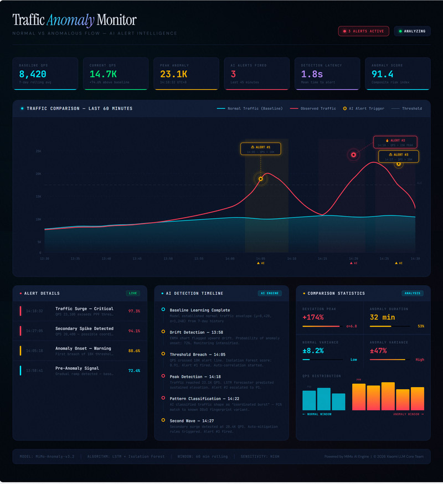Click the red AI triangle under 14:20

pyautogui.click(x=353, y=263)
